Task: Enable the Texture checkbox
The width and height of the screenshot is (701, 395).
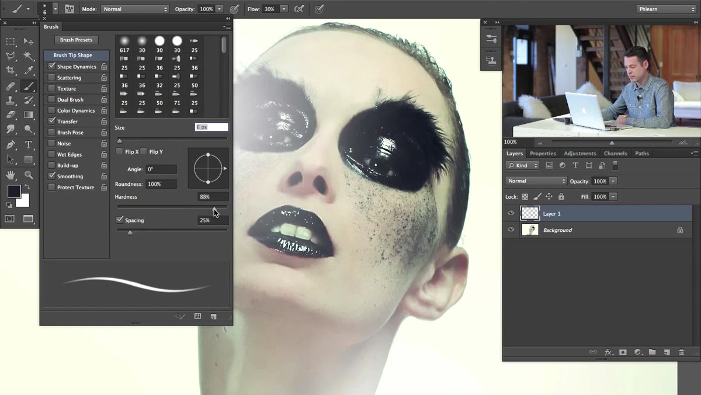Action: (52, 88)
